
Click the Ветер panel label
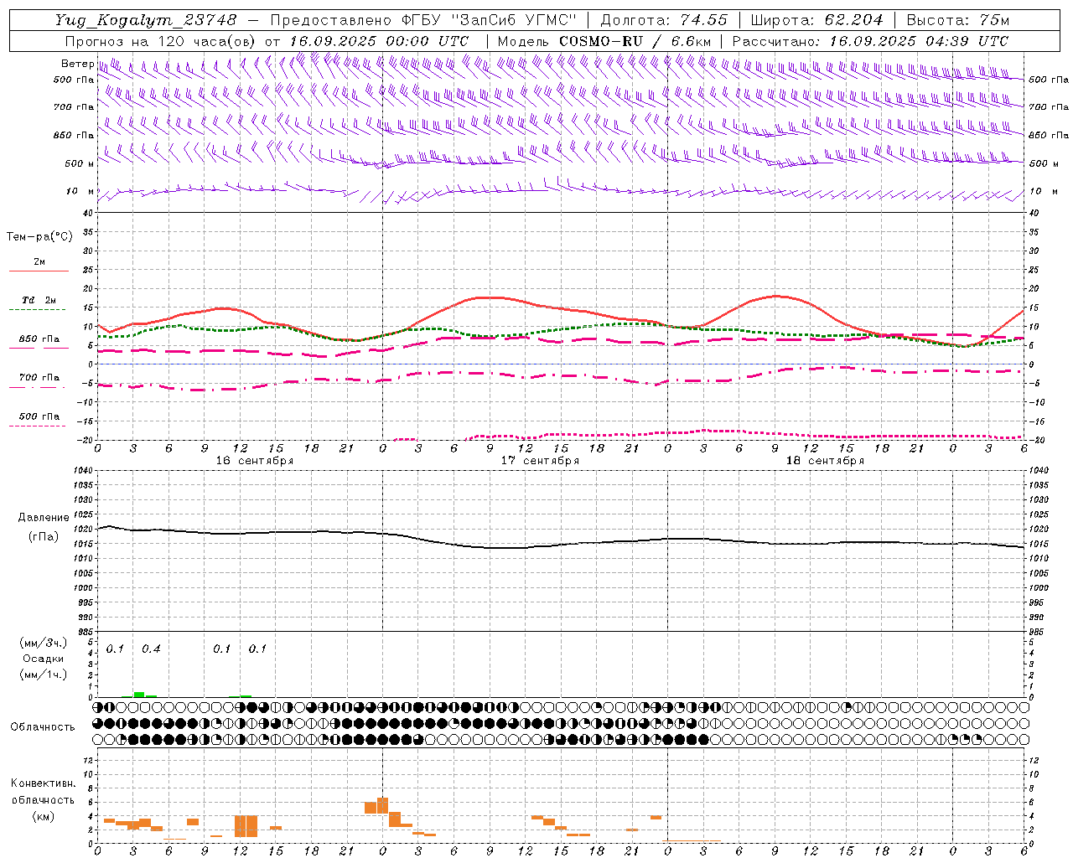pyautogui.click(x=77, y=64)
